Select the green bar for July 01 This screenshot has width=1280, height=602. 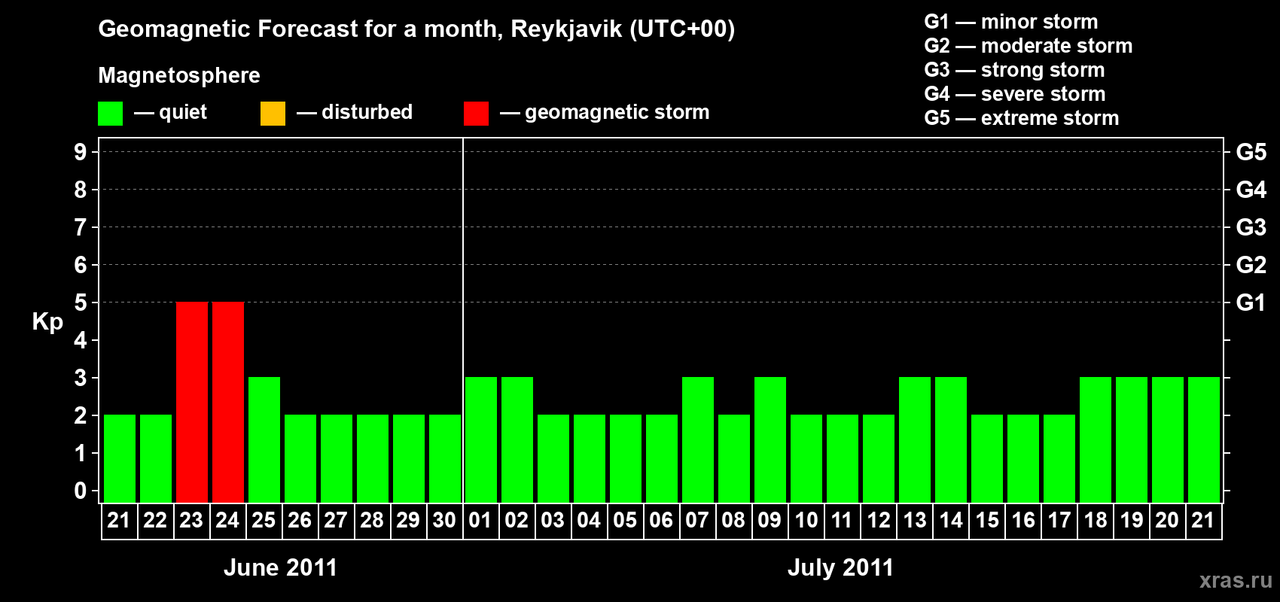tap(481, 439)
